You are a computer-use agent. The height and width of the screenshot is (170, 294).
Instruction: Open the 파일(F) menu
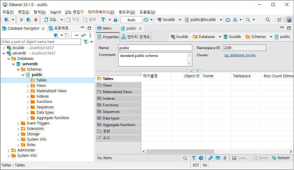(8, 12)
